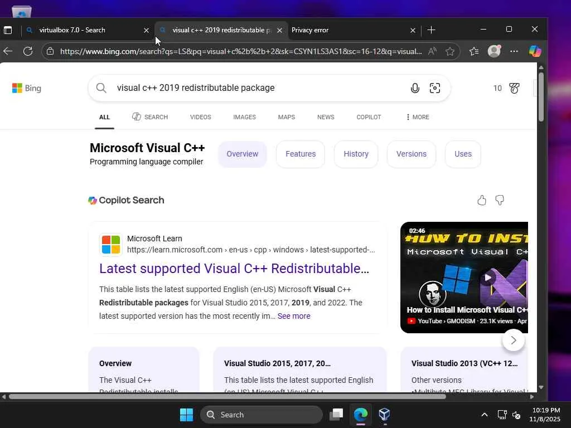
Task: Open the tab actions menu icon
Action: click(8, 30)
